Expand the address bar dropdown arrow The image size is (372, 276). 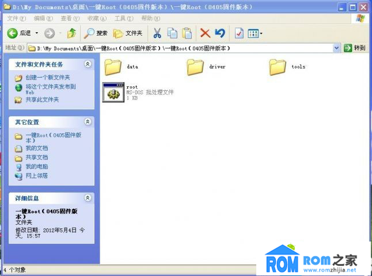336,48
